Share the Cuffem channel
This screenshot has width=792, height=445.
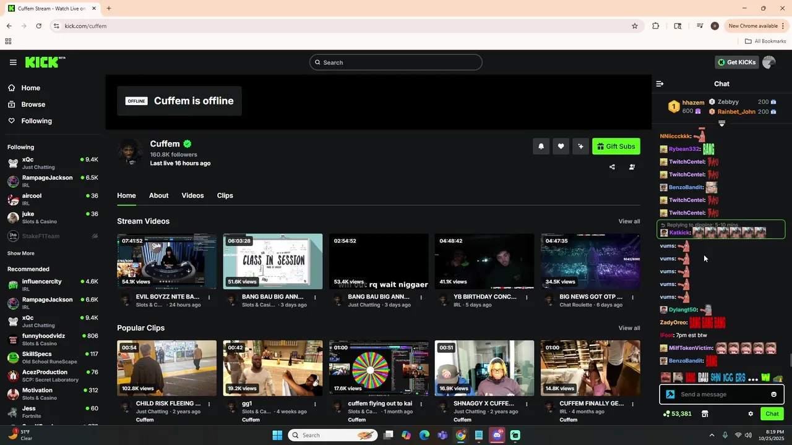612,167
